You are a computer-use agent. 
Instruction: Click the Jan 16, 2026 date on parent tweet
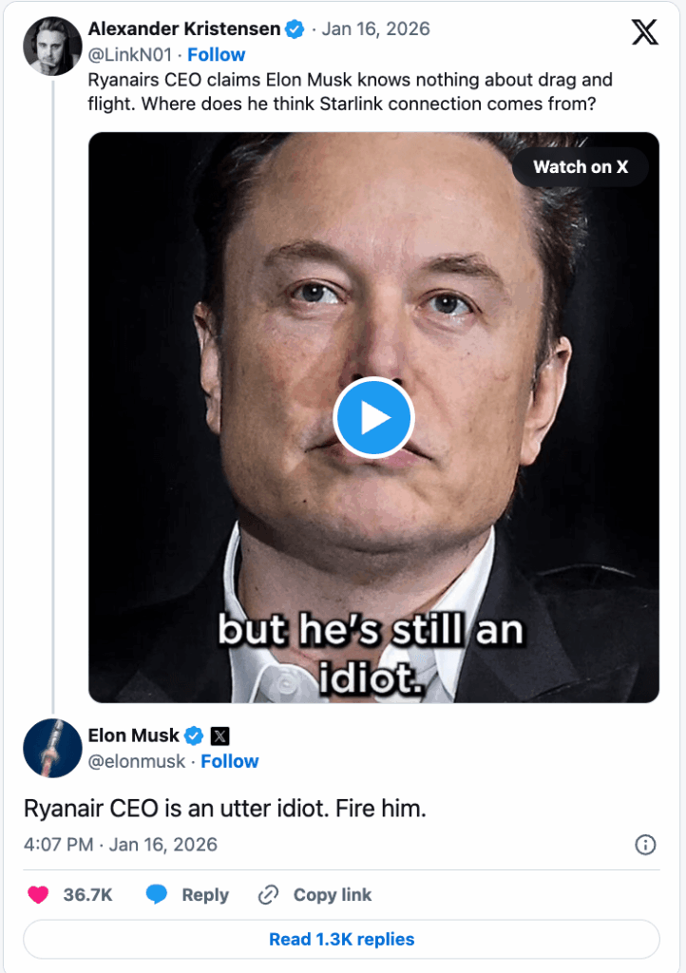click(x=376, y=29)
